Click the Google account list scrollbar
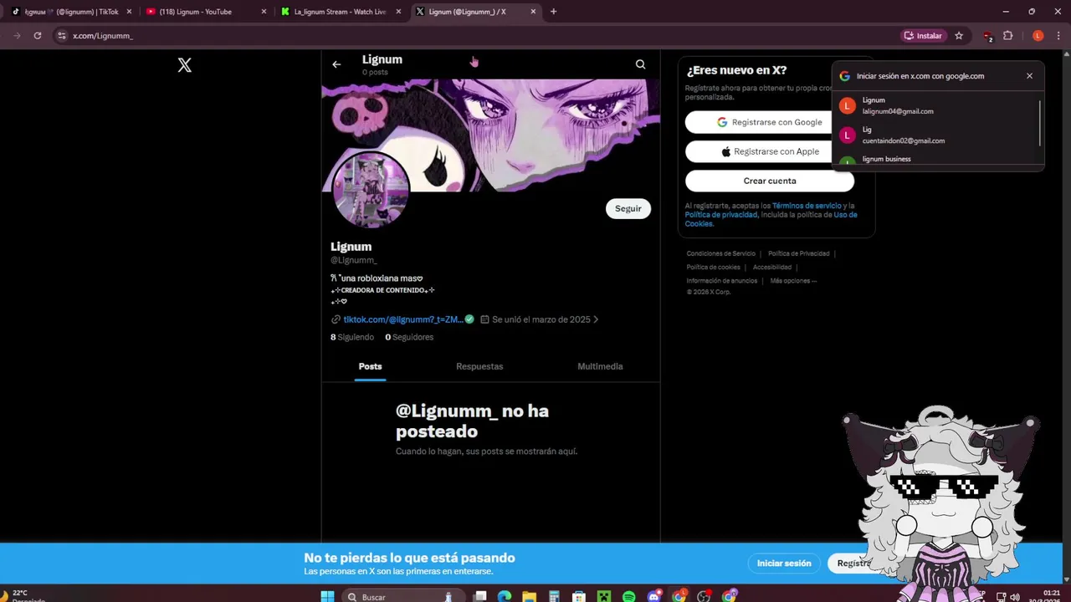1071x602 pixels. [x=1041, y=123]
